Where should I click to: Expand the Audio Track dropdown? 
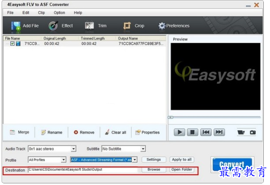(x=74, y=149)
